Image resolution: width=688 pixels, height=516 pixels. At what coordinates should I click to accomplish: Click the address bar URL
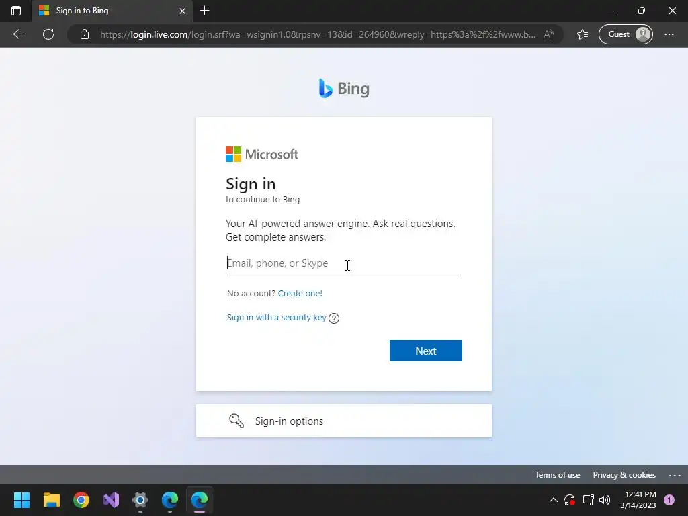(x=318, y=34)
